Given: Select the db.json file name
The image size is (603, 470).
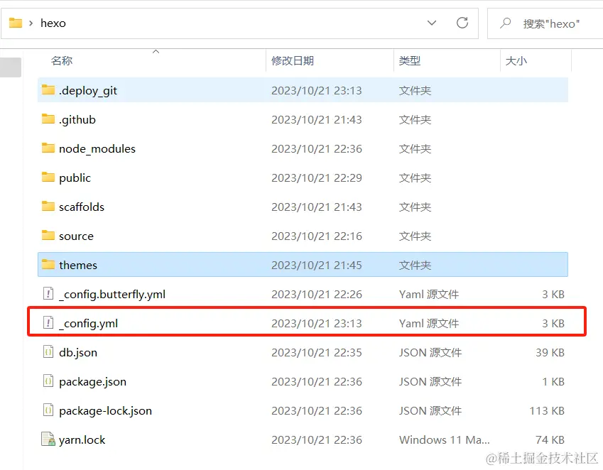Looking at the screenshot, I should click(78, 353).
